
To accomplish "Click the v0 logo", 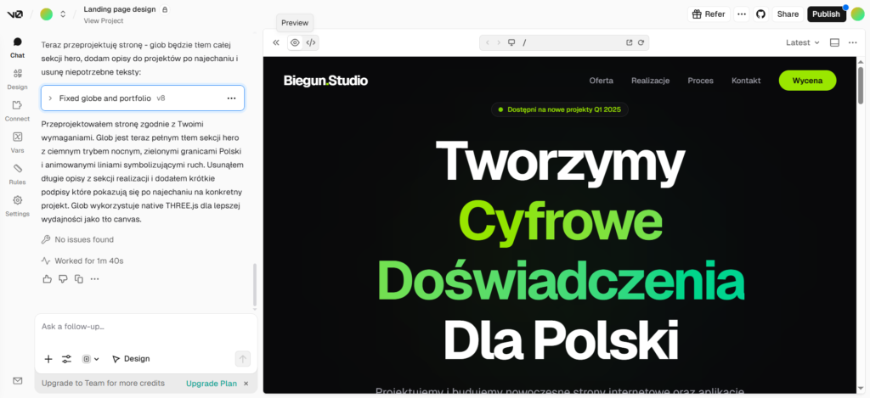I will [15, 14].
